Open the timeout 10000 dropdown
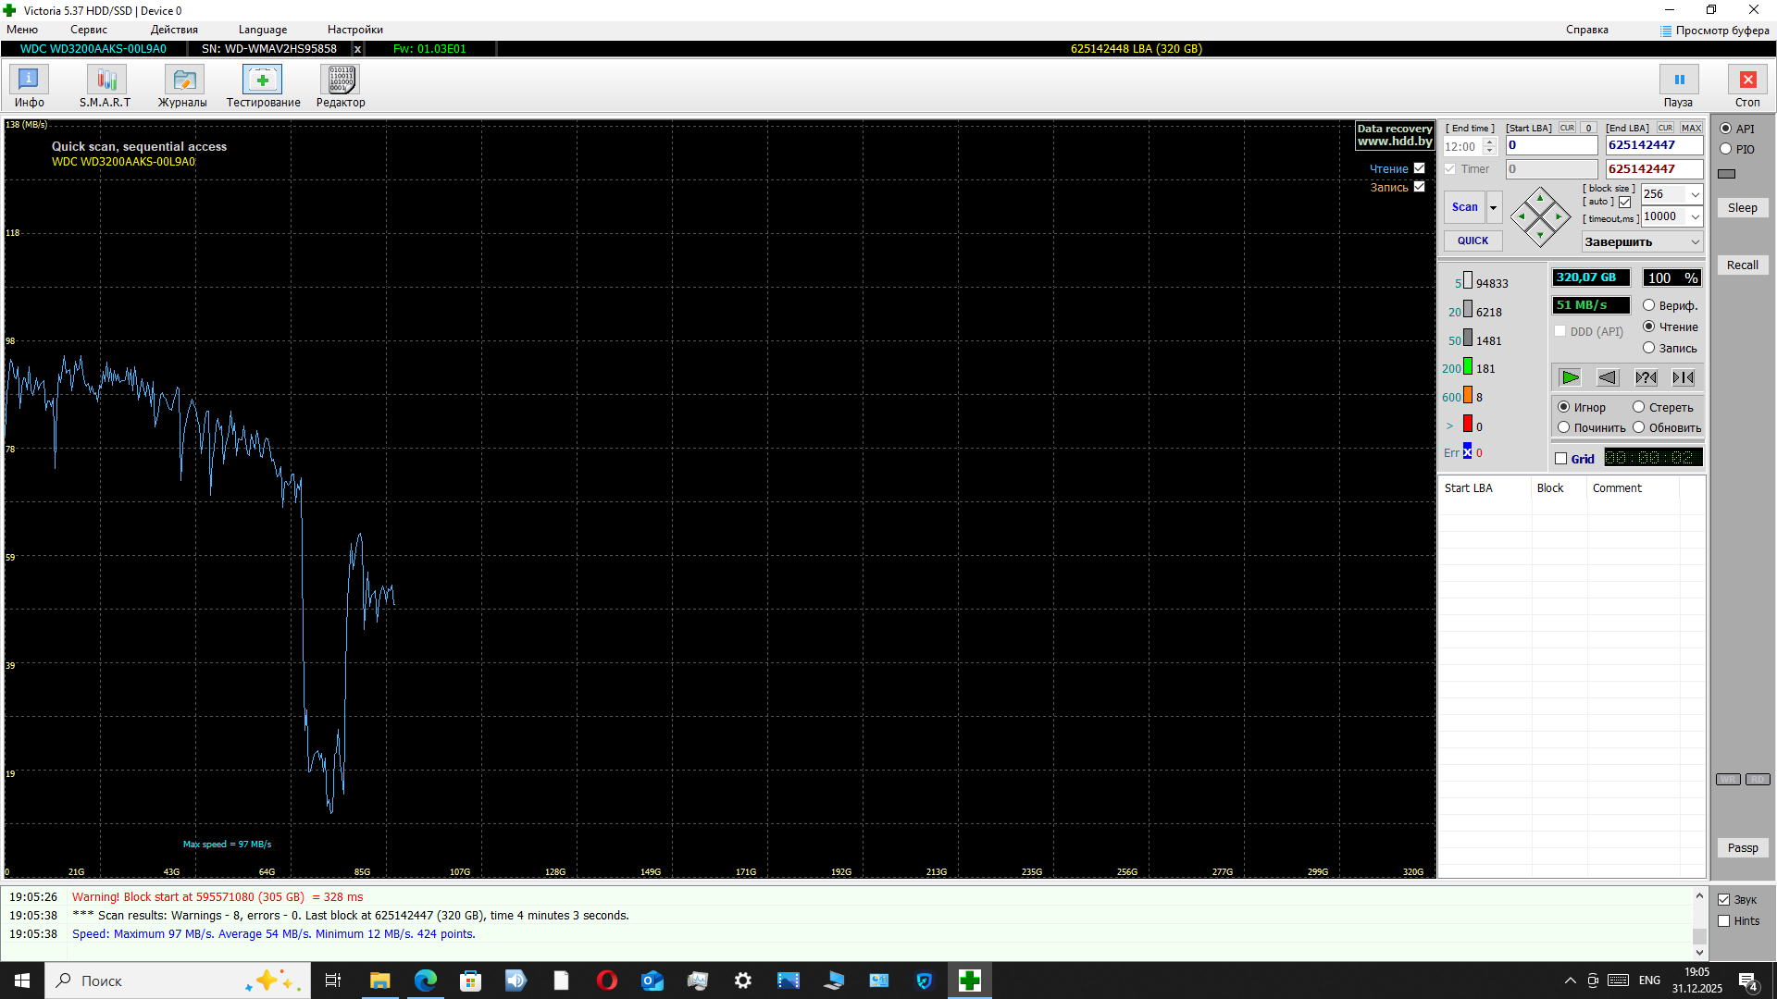Screen dimensions: 1777x999 click(1695, 216)
